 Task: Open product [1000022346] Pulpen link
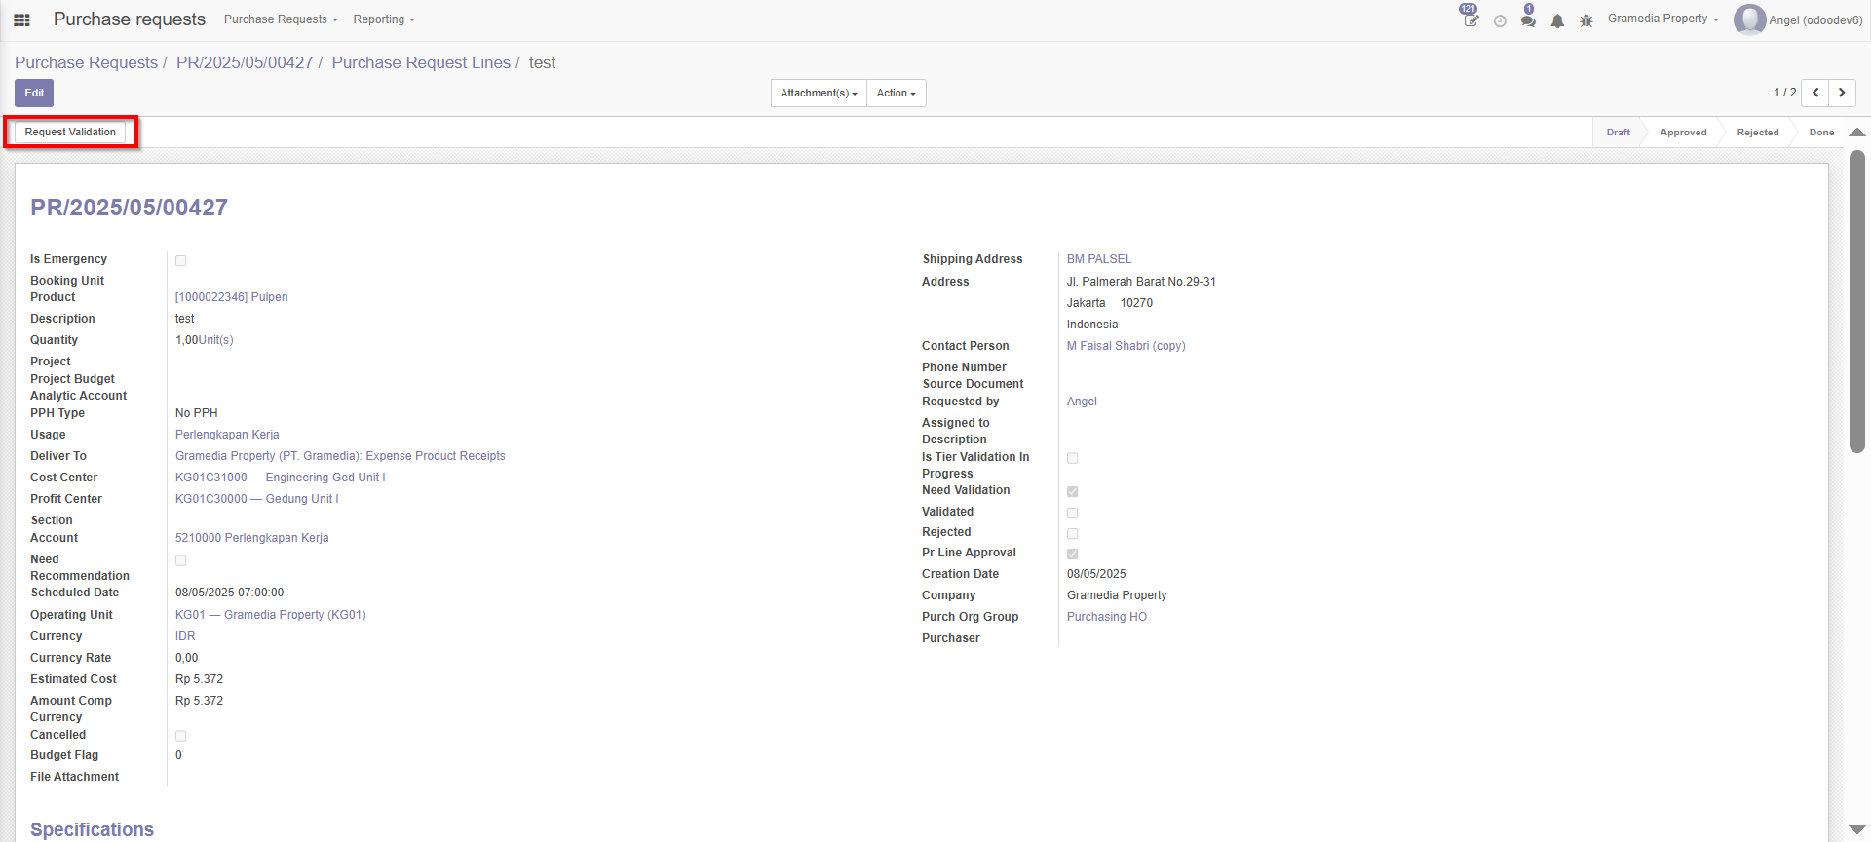tap(231, 297)
